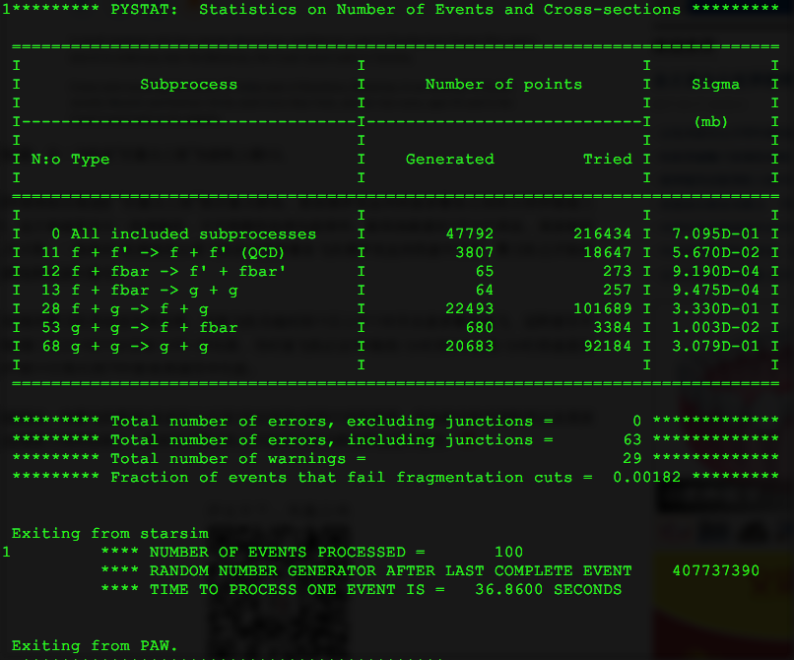Click the 'Generated' column header
This screenshot has width=794, height=660.
coord(449,159)
